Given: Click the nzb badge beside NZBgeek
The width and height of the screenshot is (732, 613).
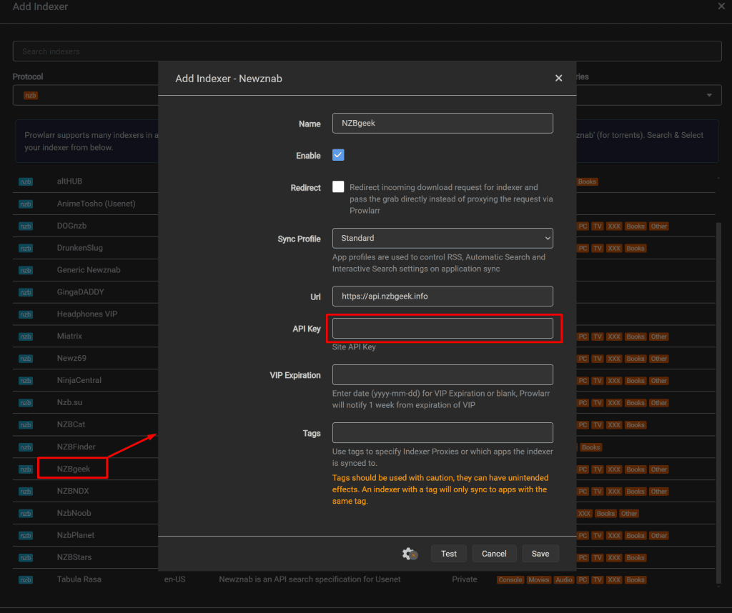Looking at the screenshot, I should [26, 469].
